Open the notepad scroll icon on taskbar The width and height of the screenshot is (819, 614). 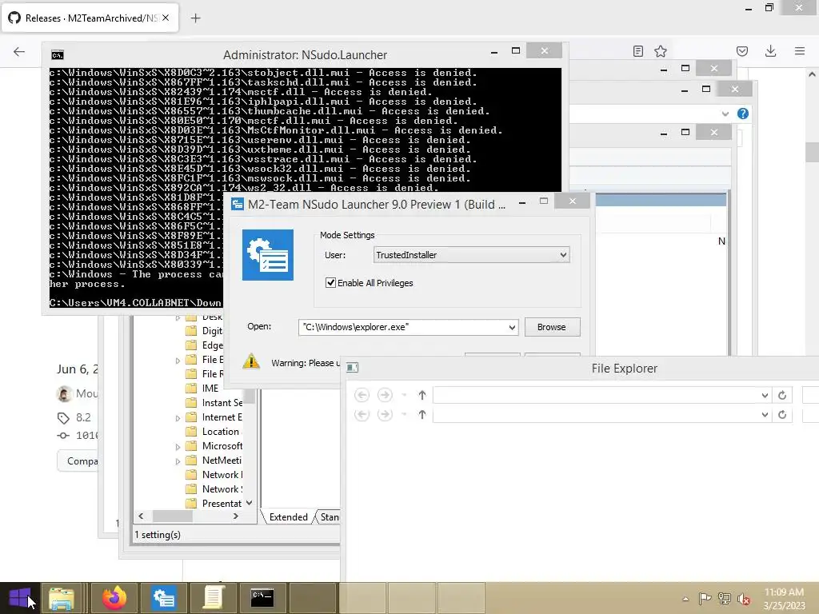tap(213, 598)
